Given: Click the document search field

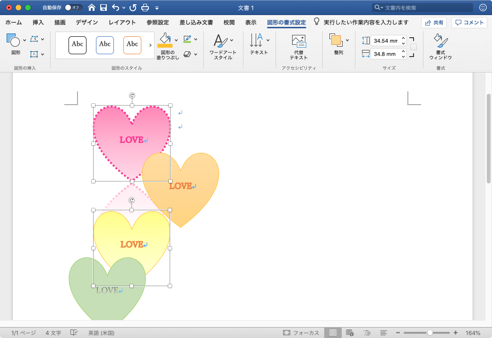Looking at the screenshot, I should pos(423,8).
